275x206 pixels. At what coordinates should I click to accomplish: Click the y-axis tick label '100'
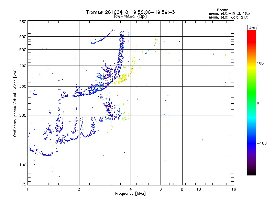coord(23,165)
